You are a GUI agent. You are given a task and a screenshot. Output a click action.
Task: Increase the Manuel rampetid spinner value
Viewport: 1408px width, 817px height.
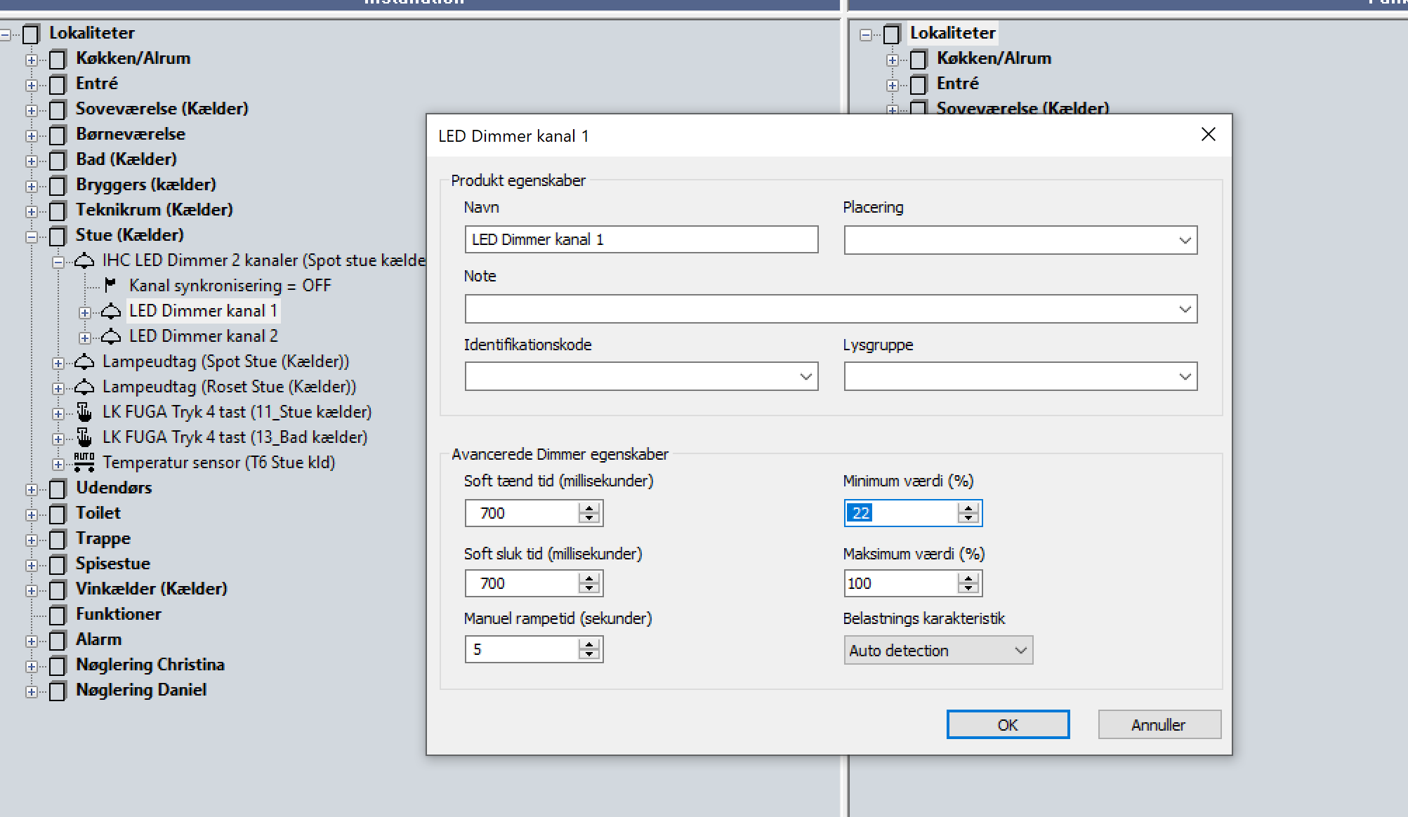pos(589,644)
